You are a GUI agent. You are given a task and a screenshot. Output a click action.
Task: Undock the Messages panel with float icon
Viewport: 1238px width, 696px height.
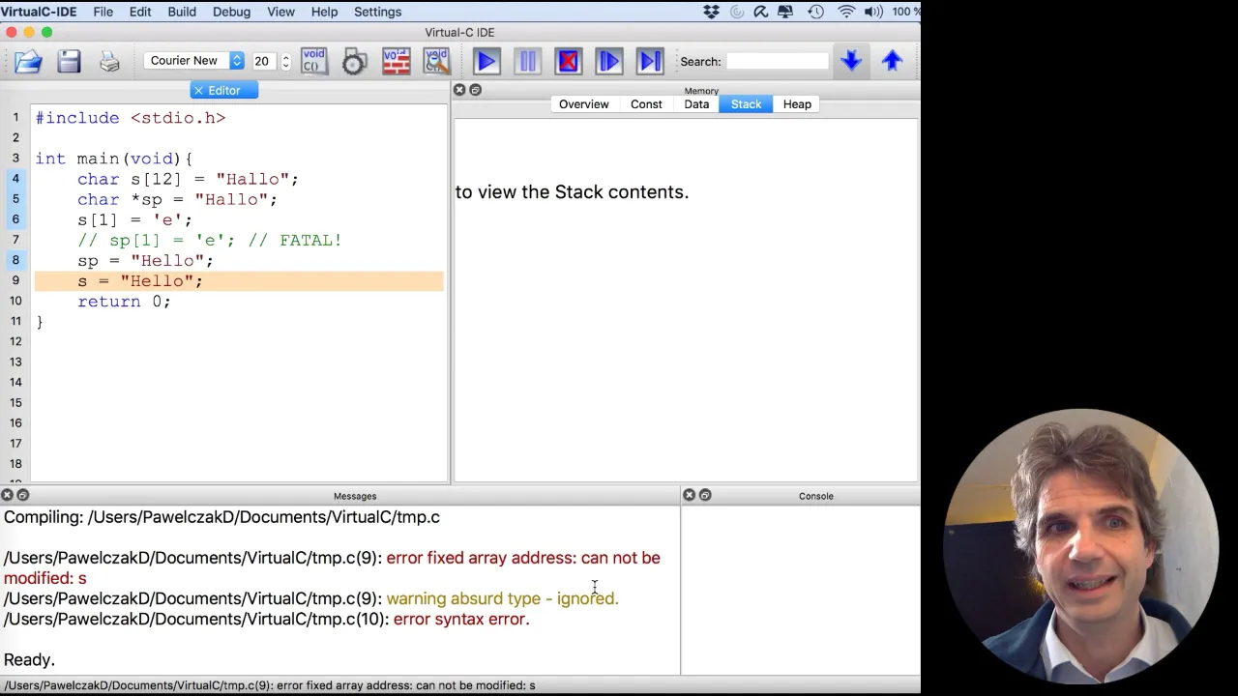pos(23,495)
